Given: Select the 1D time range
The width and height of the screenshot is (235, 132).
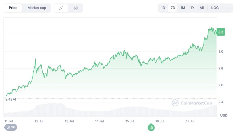Looking at the screenshot, I should [x=163, y=8].
